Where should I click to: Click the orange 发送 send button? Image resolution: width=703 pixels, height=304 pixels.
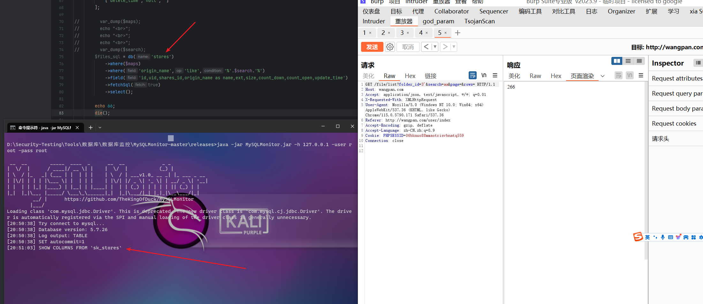372,47
